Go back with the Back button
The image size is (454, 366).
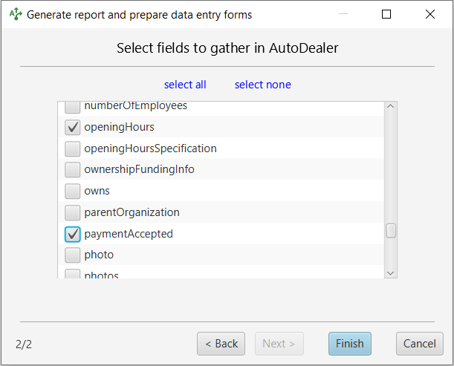(221, 344)
